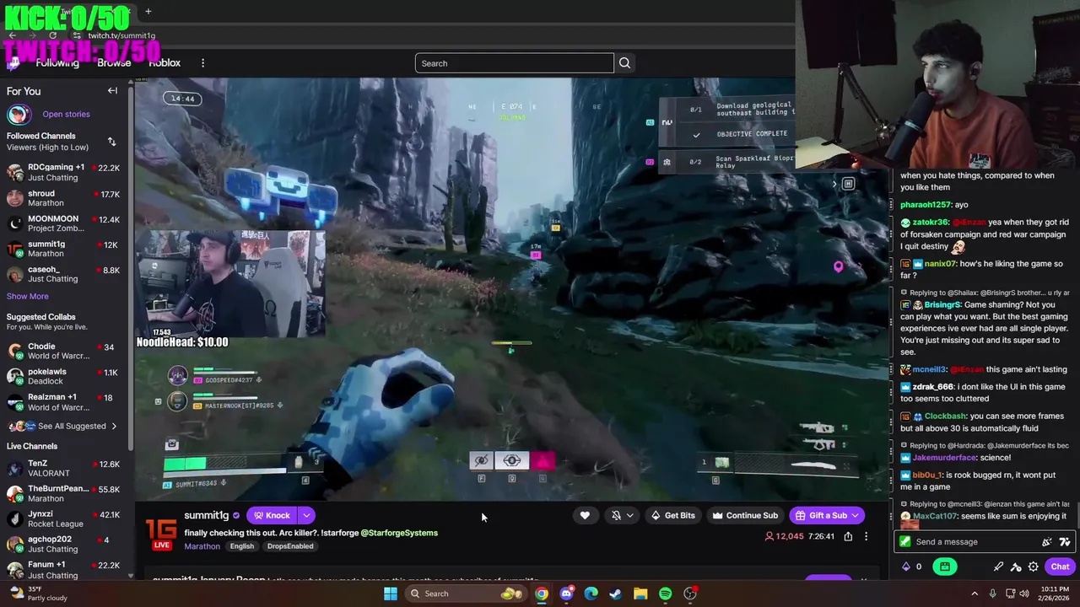Open Roblox category in top nav
Image resolution: width=1080 pixels, height=607 pixels.
(x=165, y=63)
